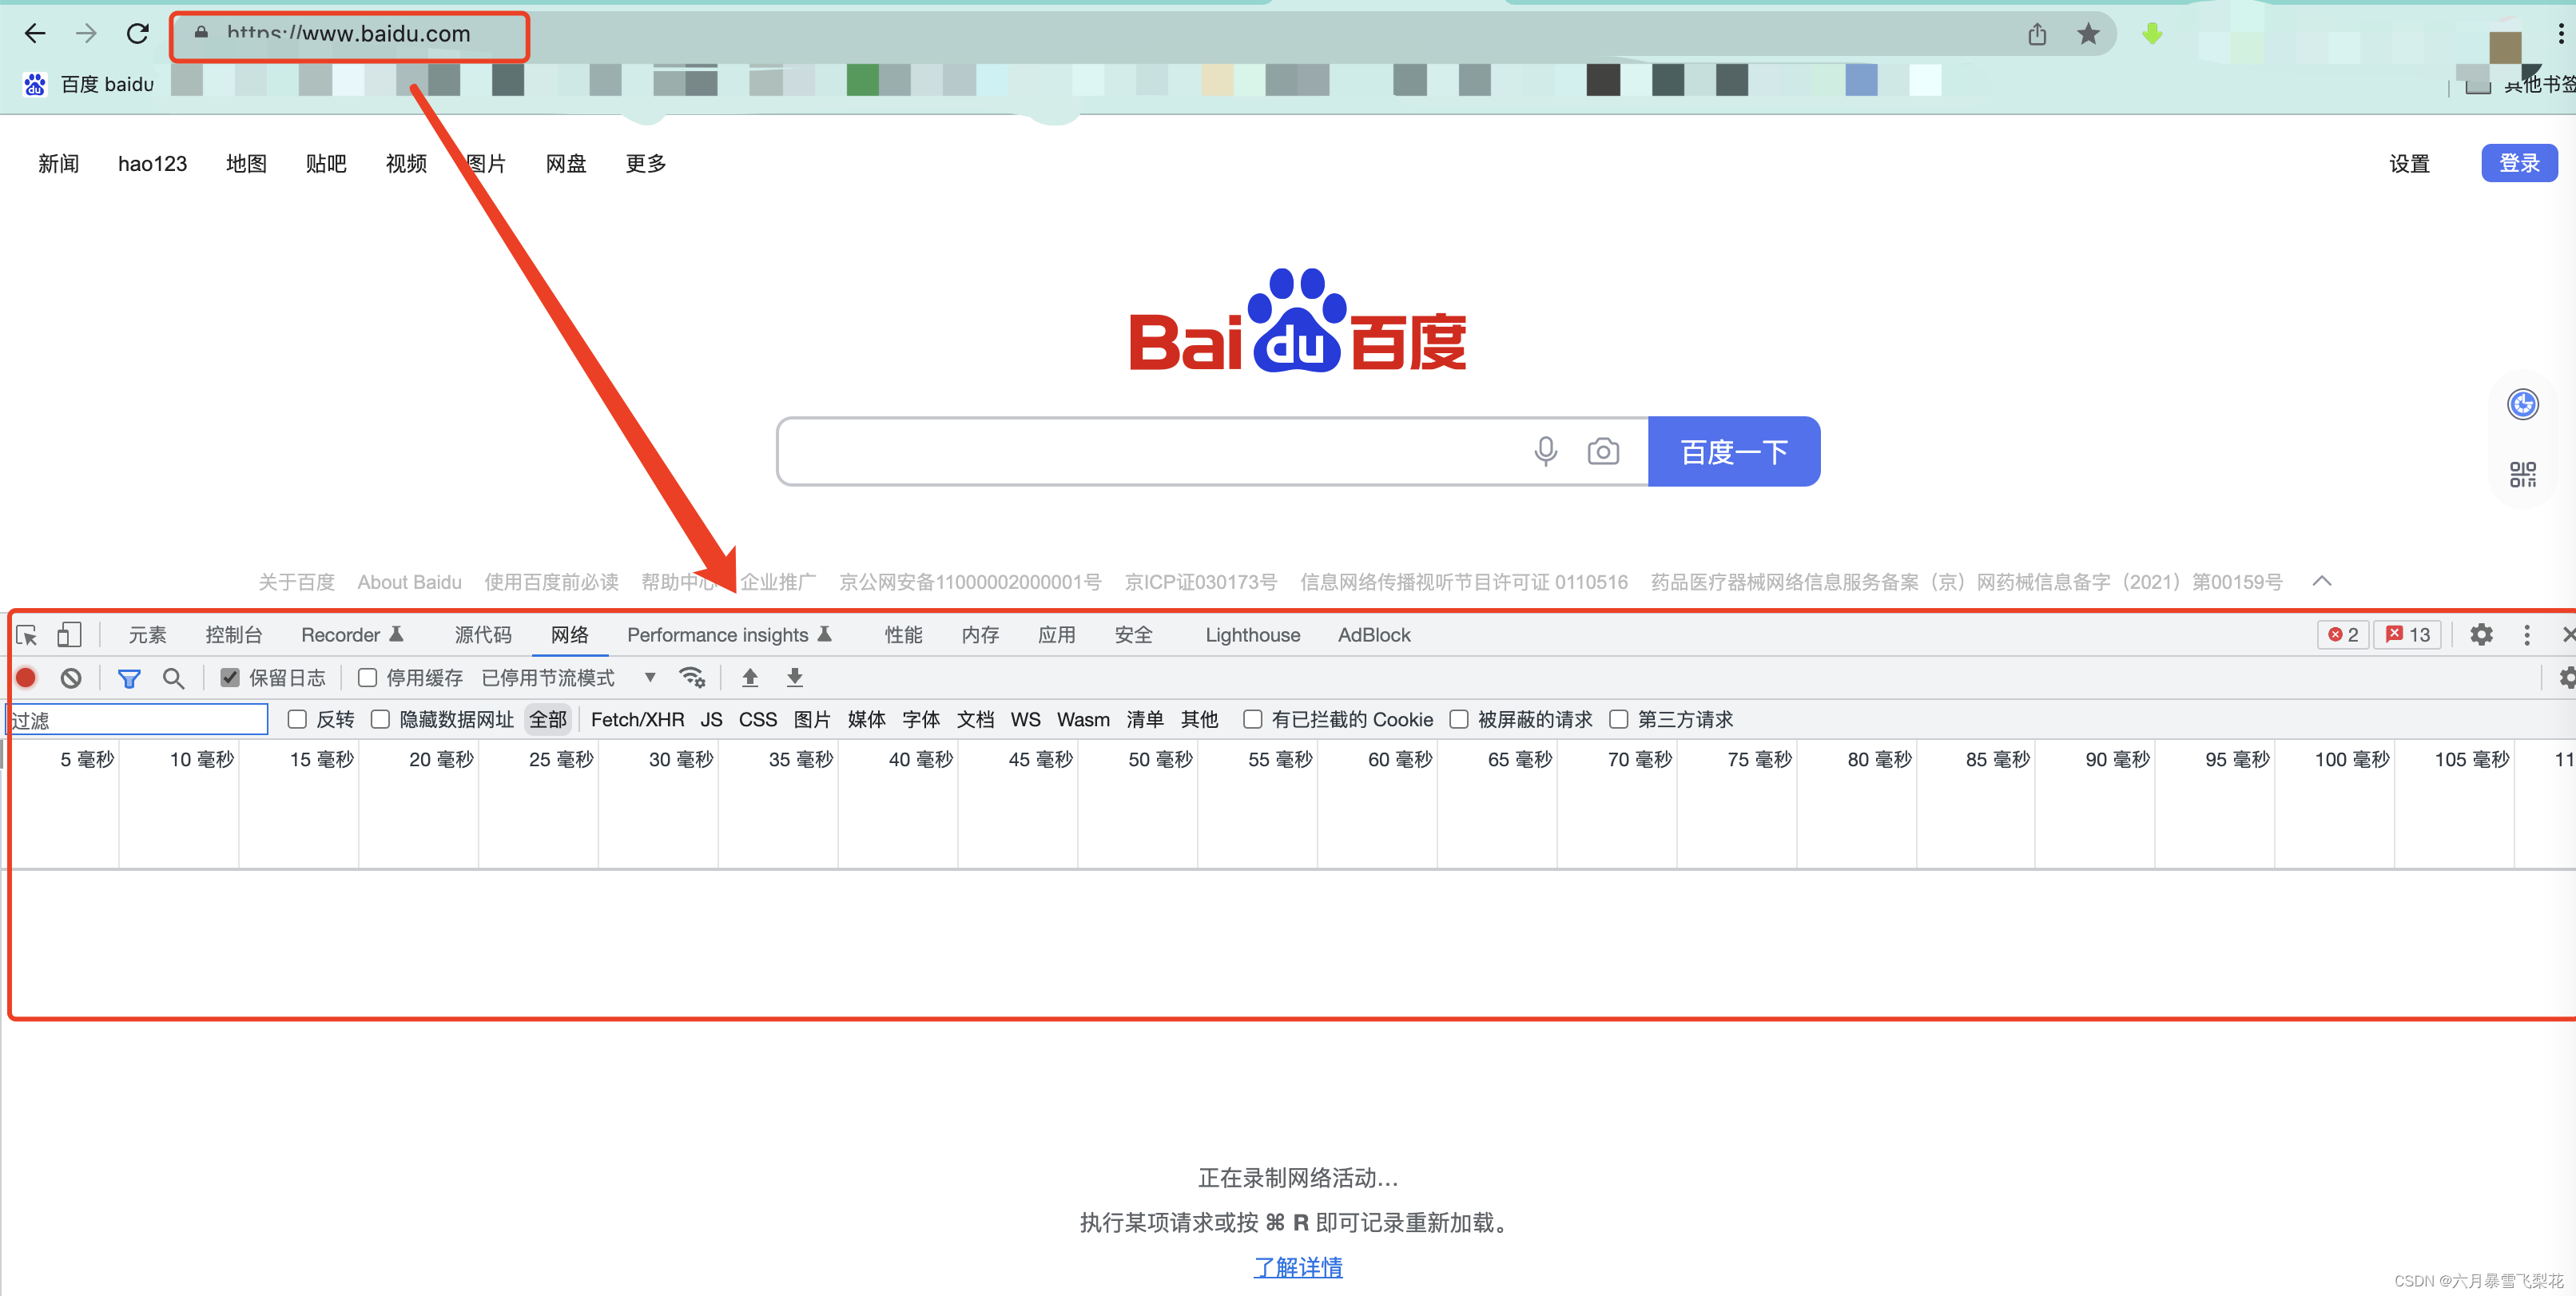2576x1296 pixels.
Task: Open 已停用节流模式 throttling dropdown
Action: pyautogui.click(x=568, y=678)
